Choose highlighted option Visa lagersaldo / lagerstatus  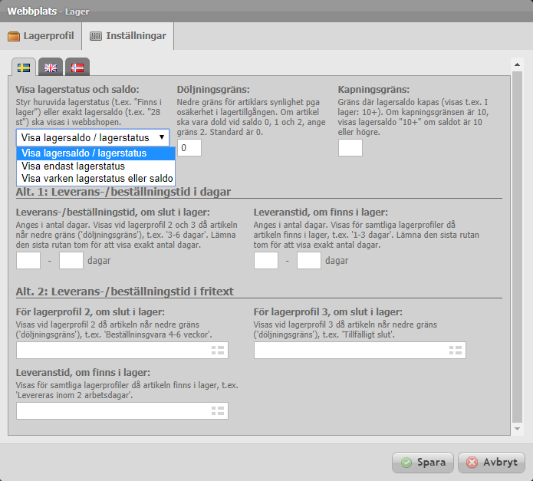[96, 153]
